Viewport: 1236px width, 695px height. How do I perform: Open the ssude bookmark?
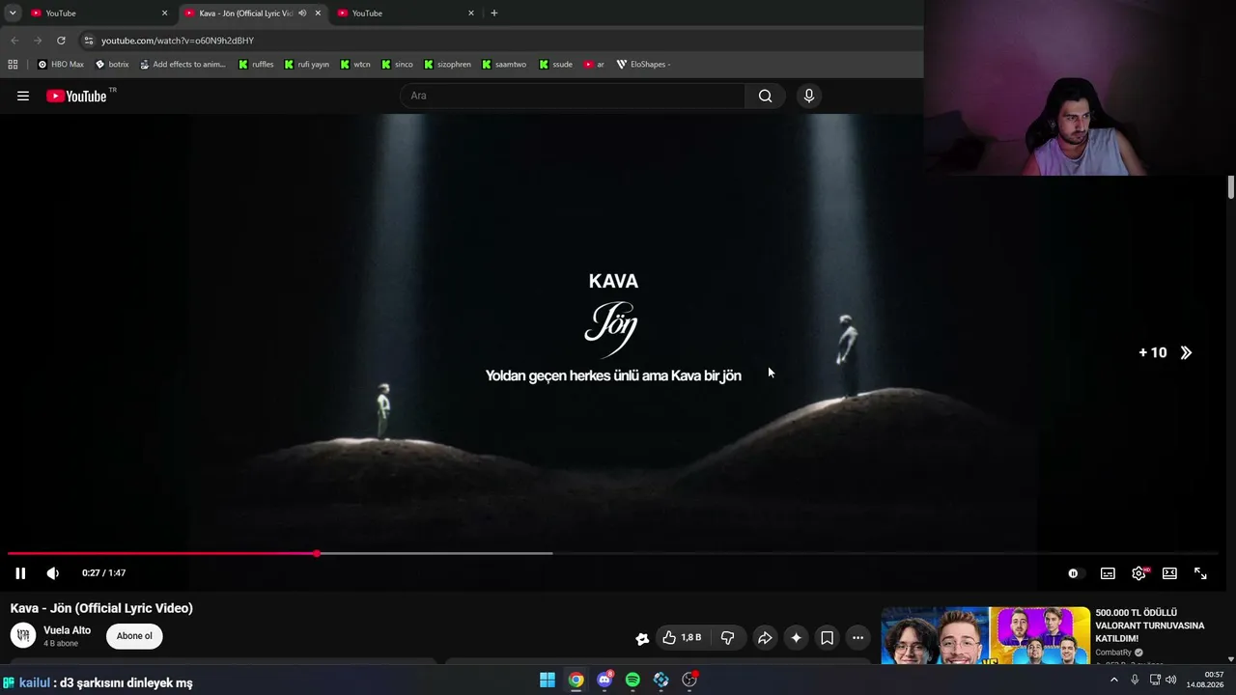pos(556,65)
